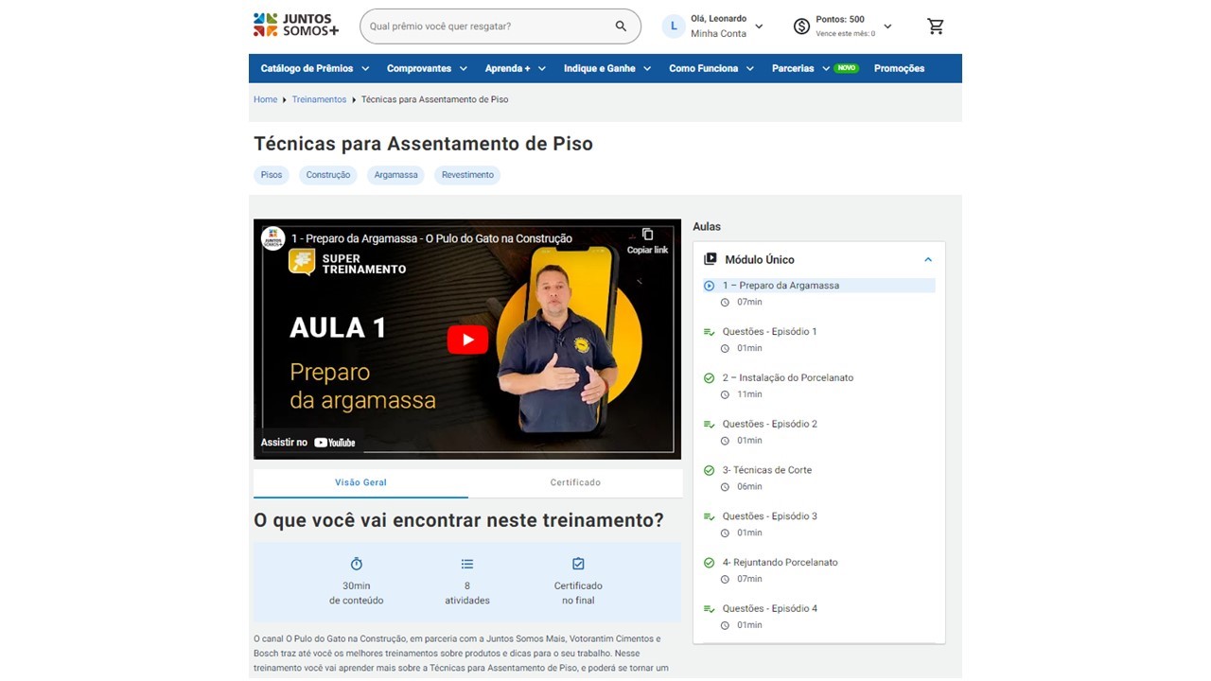Open the Comprovantes dropdown menu
This screenshot has width=1211, height=681.
428,68
